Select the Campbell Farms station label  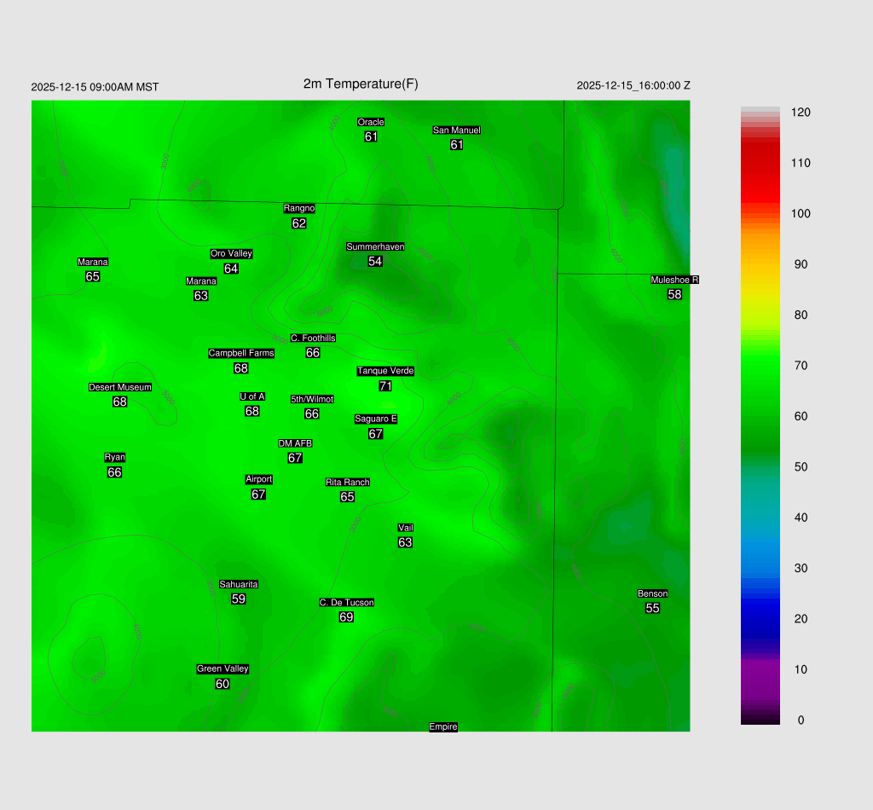tap(241, 353)
